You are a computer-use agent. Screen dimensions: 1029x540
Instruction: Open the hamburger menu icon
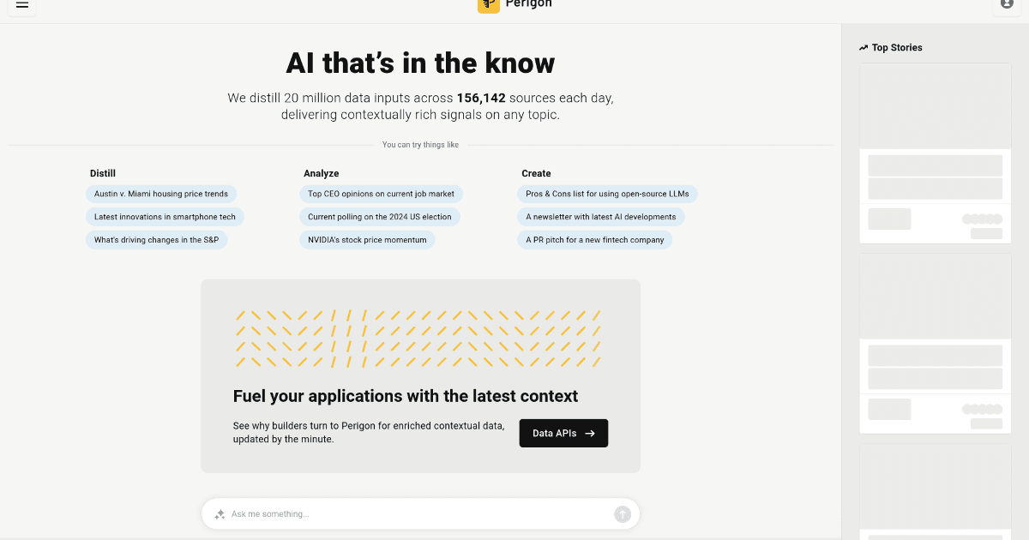point(22,4)
